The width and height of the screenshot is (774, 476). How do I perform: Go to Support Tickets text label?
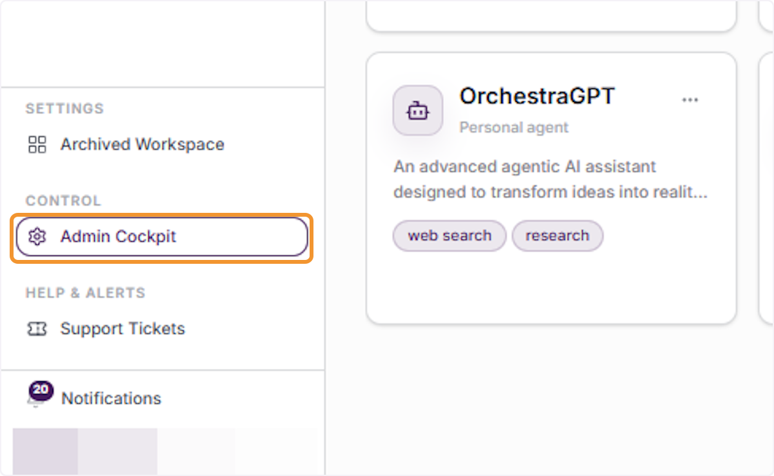(x=123, y=329)
